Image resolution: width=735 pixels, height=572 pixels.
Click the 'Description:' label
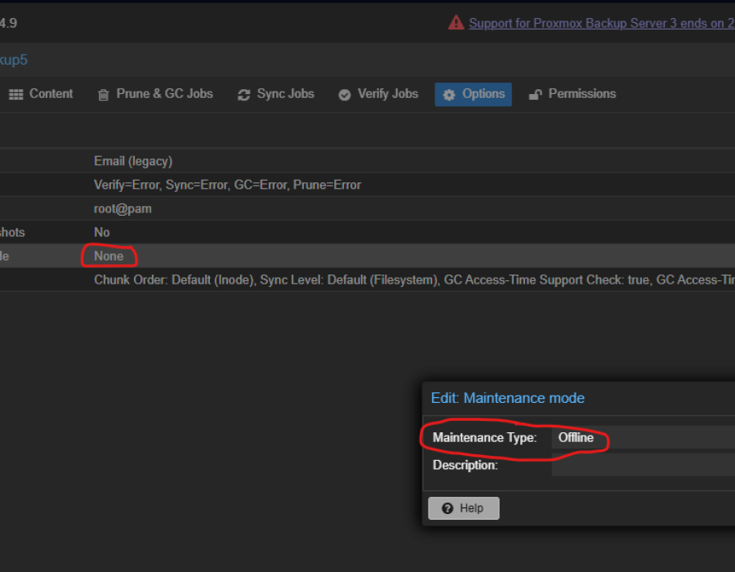(465, 465)
